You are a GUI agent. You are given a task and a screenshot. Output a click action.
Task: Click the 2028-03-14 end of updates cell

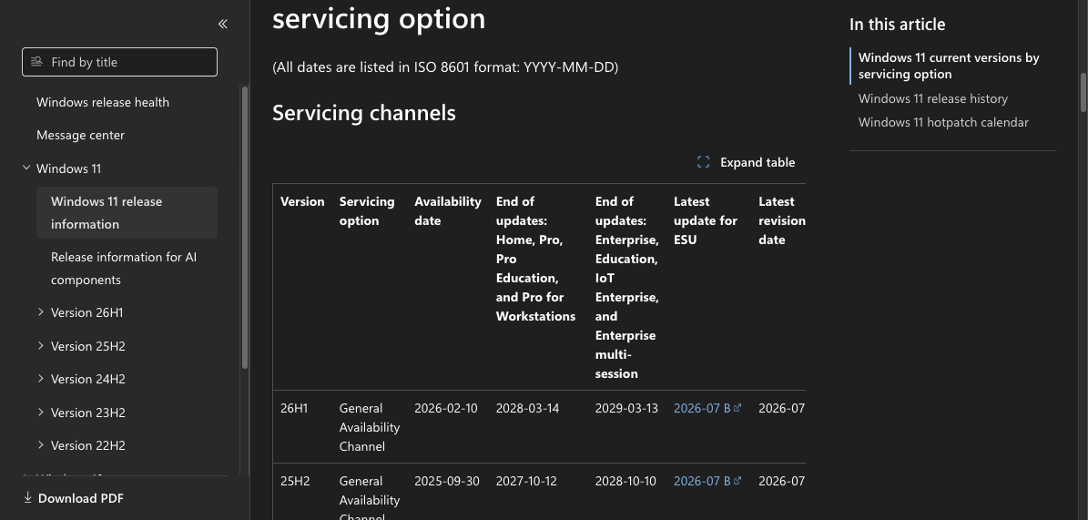[x=527, y=408]
